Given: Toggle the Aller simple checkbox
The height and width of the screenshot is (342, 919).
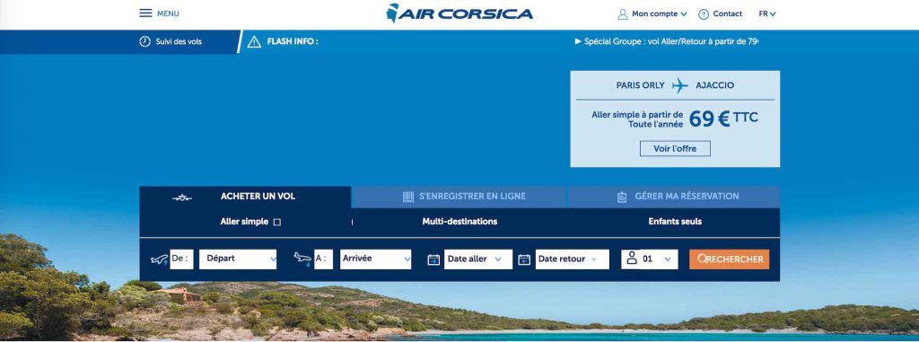Looking at the screenshot, I should [x=277, y=223].
